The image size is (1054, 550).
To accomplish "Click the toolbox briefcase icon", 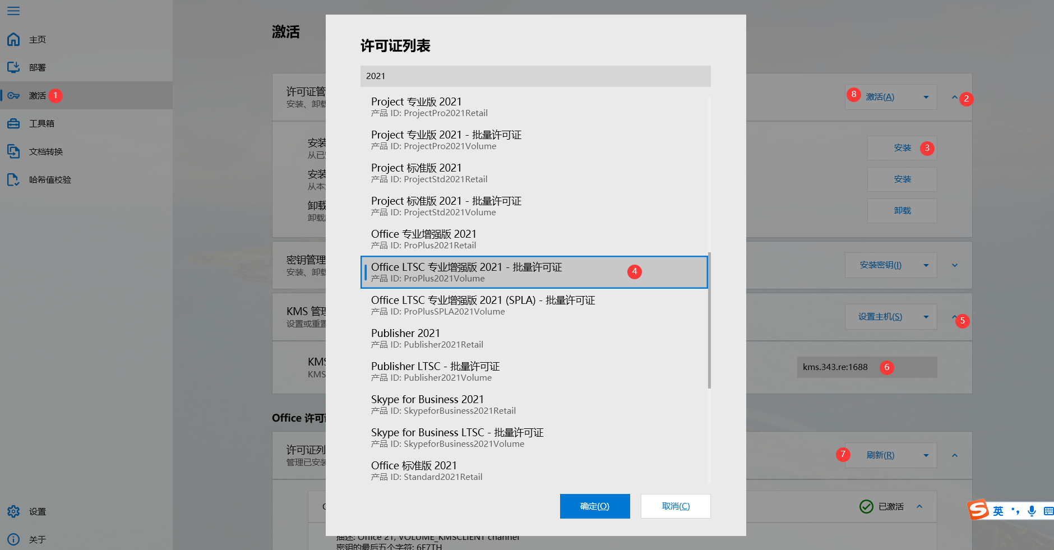I will point(13,123).
